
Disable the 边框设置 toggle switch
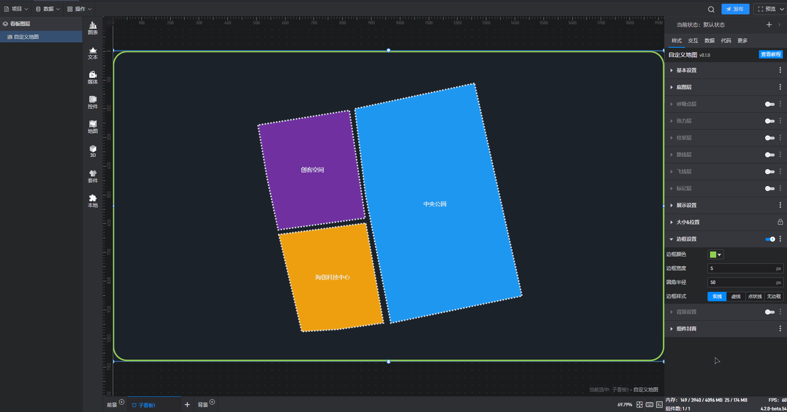(x=770, y=239)
